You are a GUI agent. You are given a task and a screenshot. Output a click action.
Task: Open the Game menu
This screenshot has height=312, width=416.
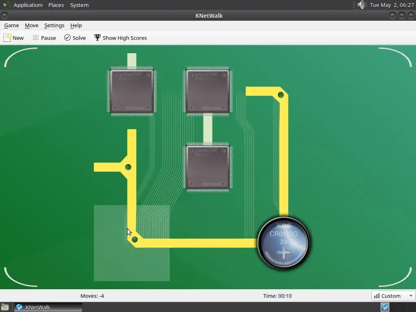pos(11,26)
